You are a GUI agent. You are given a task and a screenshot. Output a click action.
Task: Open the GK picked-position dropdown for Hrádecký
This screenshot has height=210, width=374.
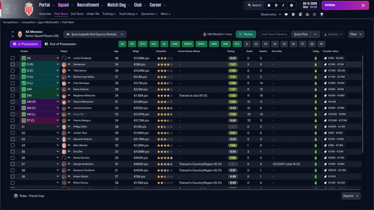pyautogui.click(x=40, y=58)
